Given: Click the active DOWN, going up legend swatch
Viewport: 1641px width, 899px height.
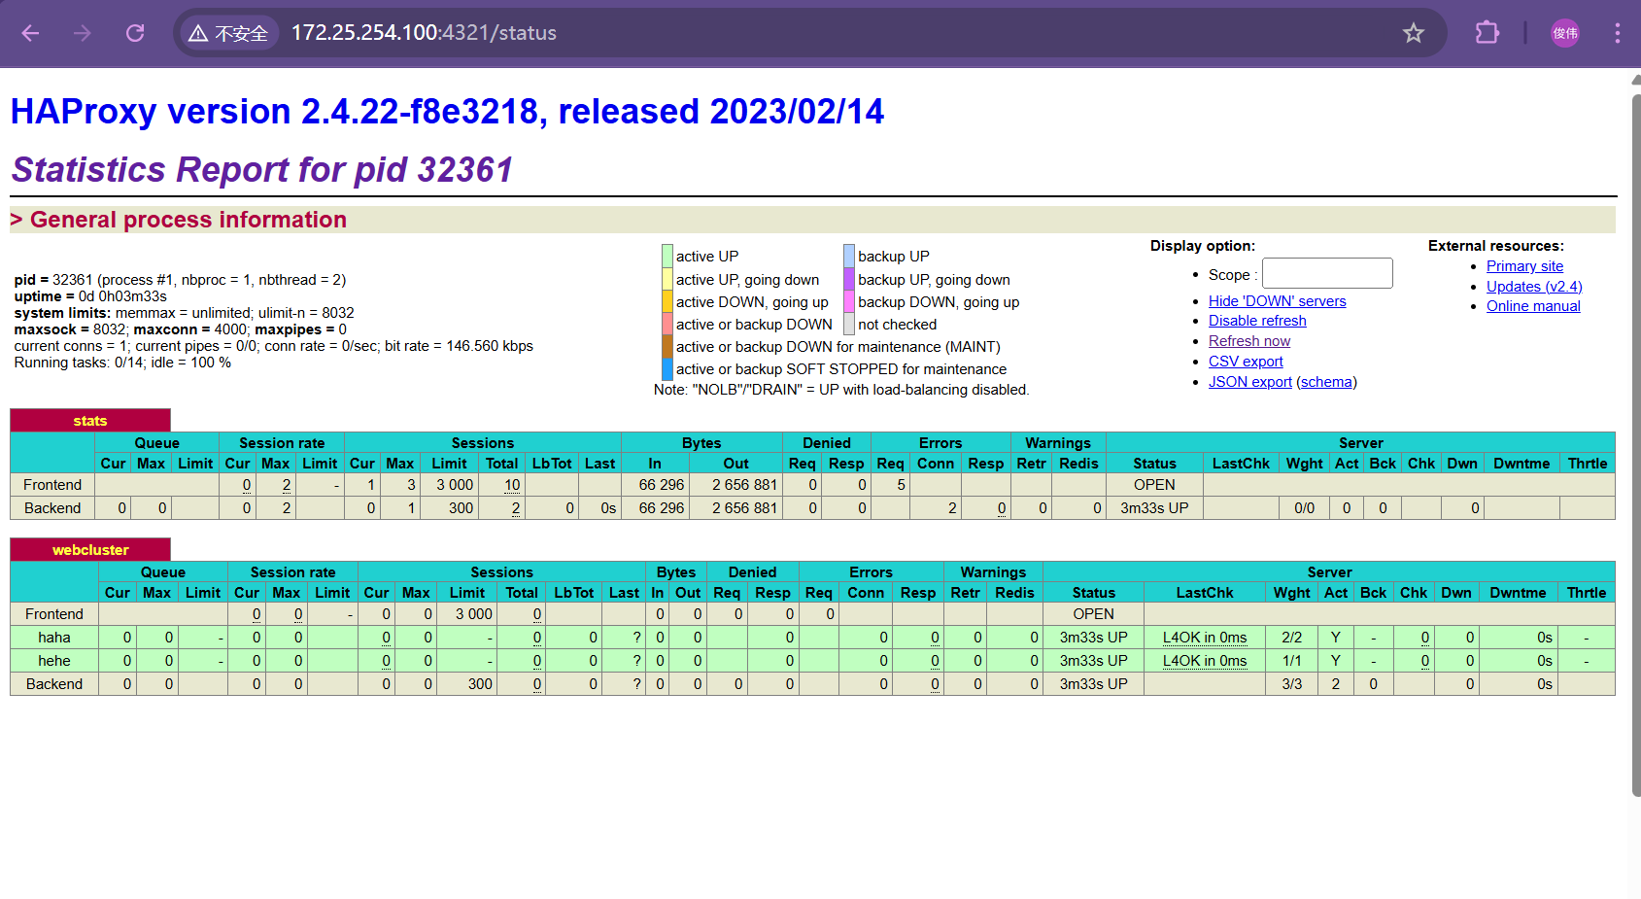Looking at the screenshot, I should pos(667,301).
